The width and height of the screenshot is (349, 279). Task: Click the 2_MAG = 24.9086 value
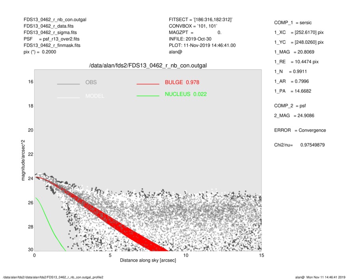tap(294, 116)
